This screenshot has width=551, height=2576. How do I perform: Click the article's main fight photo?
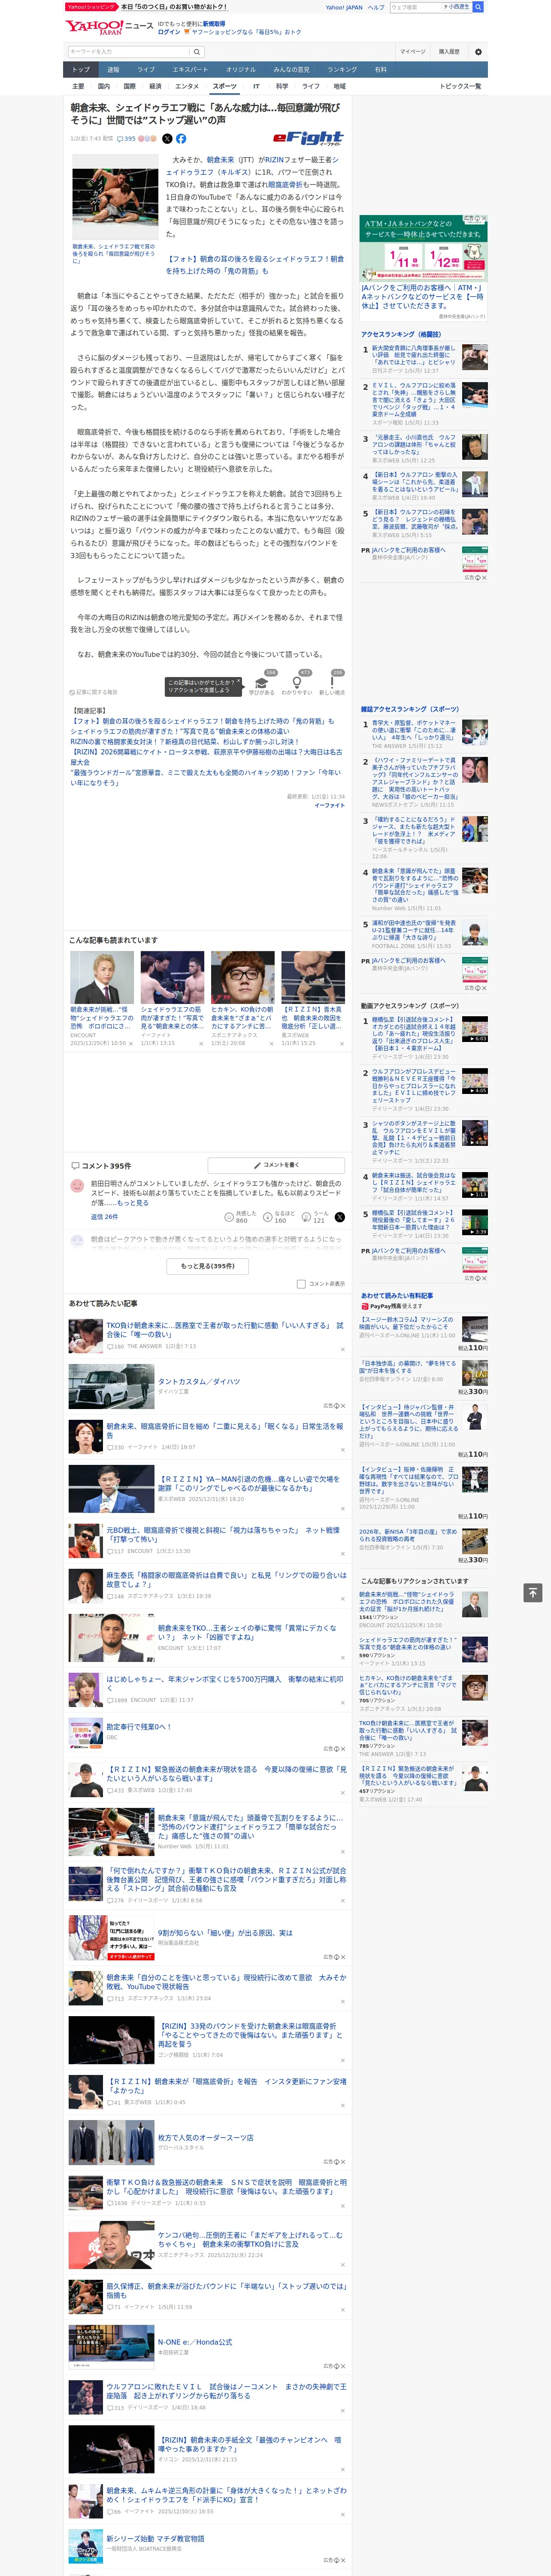click(114, 197)
